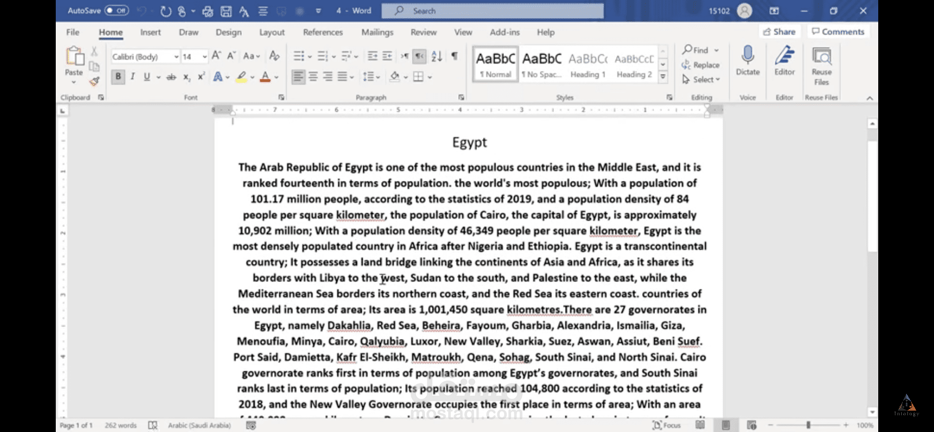The image size is (934, 432).
Task: Switch to the Design tab
Action: tap(228, 32)
